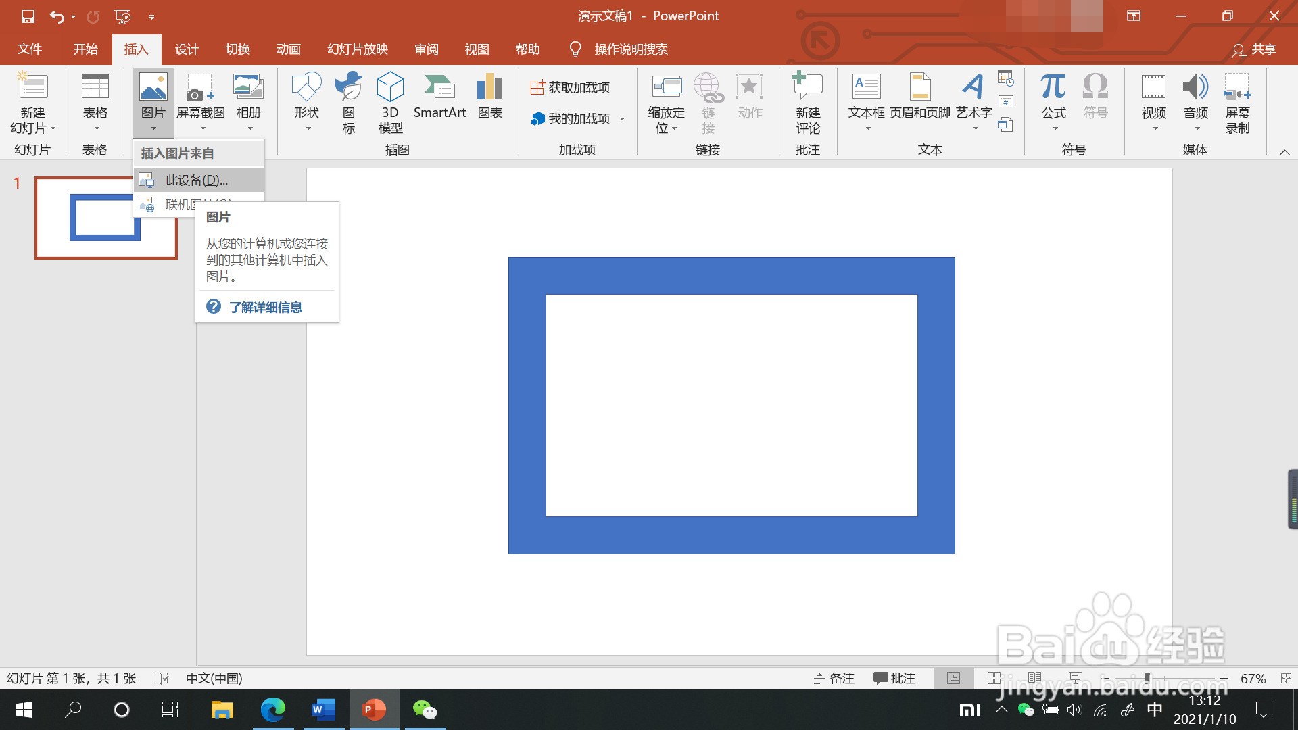Click the 图片 picture button

click(x=153, y=102)
